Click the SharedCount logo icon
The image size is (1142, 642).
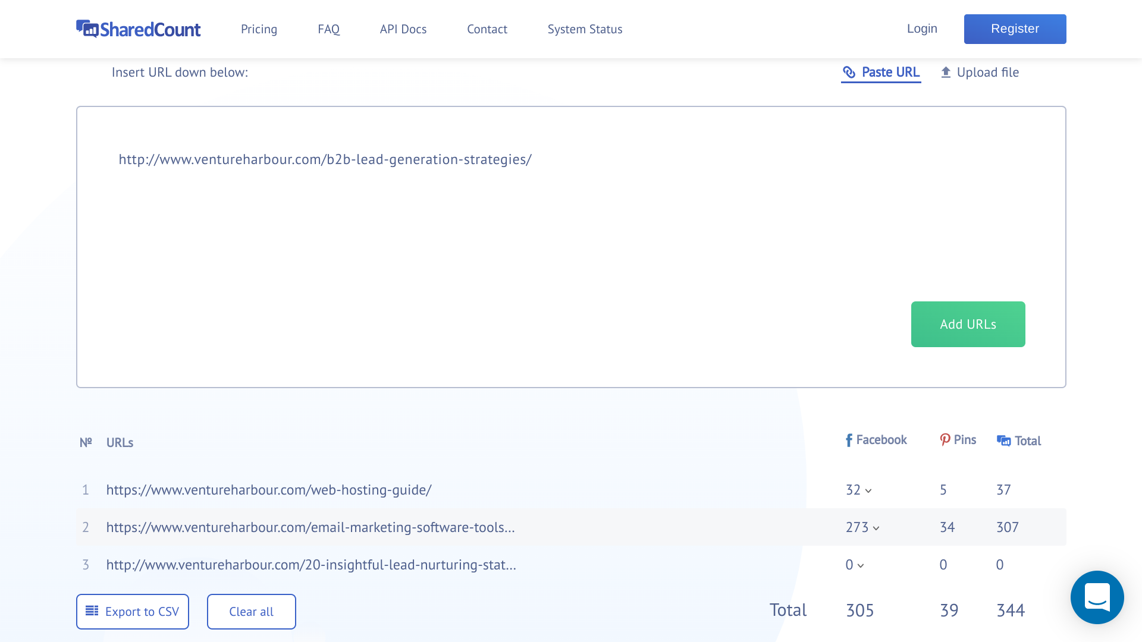click(87, 29)
